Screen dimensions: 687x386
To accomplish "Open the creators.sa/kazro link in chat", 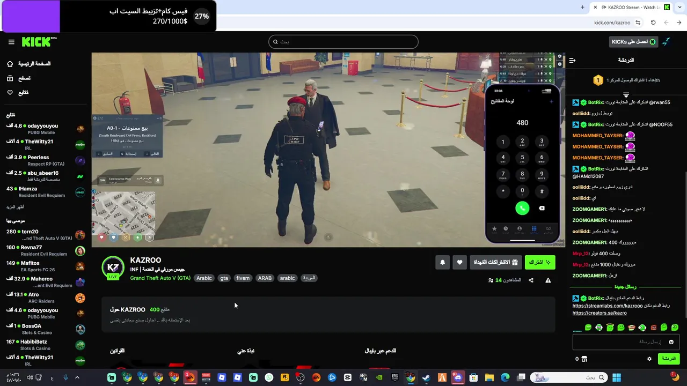I will point(600,313).
